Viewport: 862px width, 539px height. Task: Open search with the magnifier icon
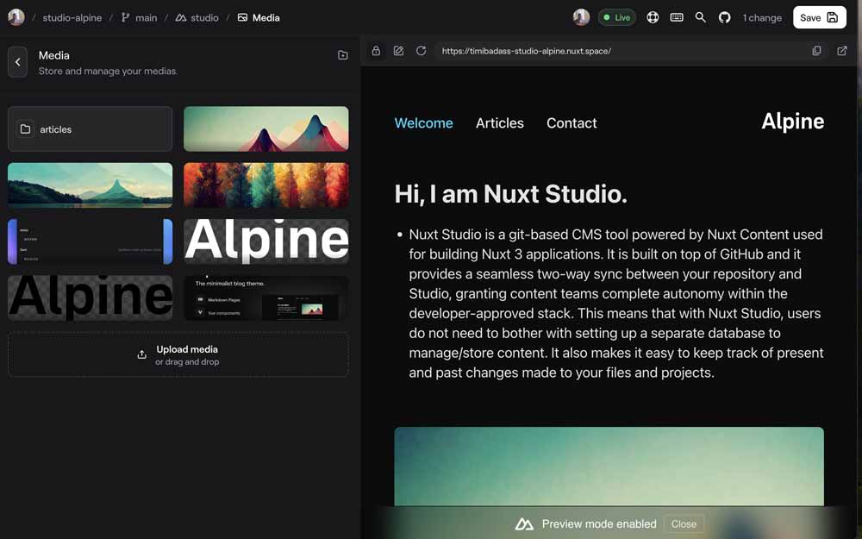pyautogui.click(x=701, y=17)
